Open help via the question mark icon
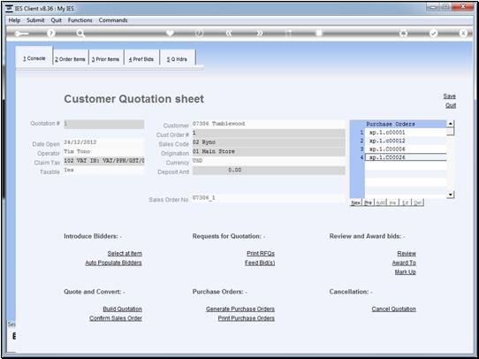Screen dimensions: 479x359 [x=51, y=34]
